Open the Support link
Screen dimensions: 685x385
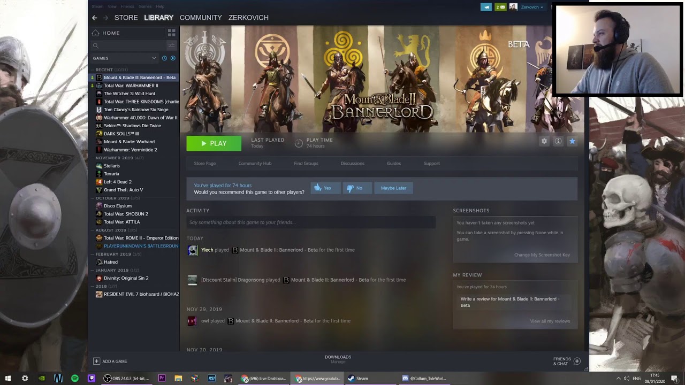pos(432,163)
